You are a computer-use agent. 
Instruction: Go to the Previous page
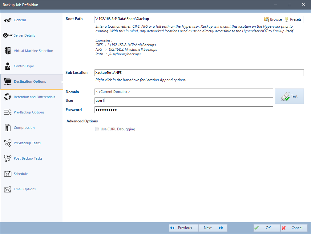pyautogui.click(x=184, y=228)
